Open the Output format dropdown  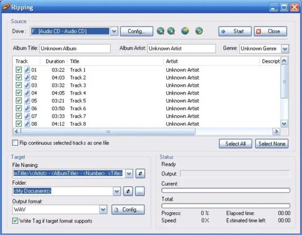(103, 210)
